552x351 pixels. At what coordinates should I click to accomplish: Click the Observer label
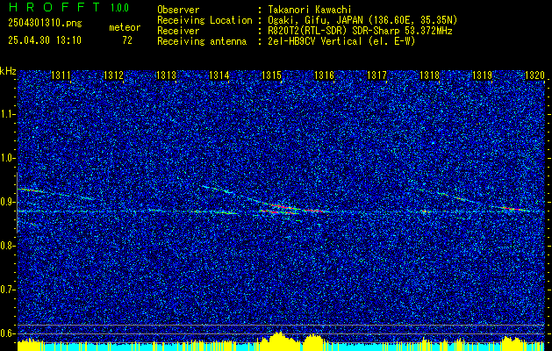(178, 10)
